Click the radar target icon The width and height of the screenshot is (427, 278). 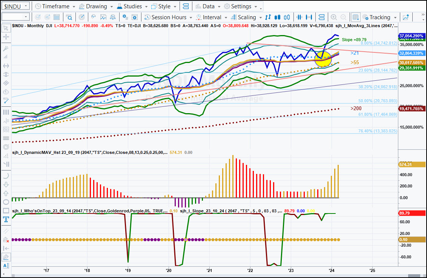pos(81,17)
